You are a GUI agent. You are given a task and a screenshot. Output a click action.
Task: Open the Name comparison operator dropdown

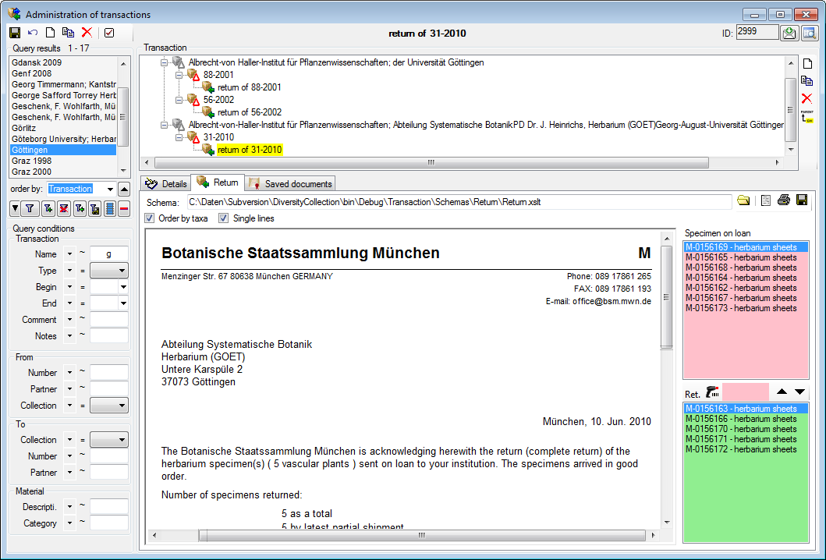69,254
